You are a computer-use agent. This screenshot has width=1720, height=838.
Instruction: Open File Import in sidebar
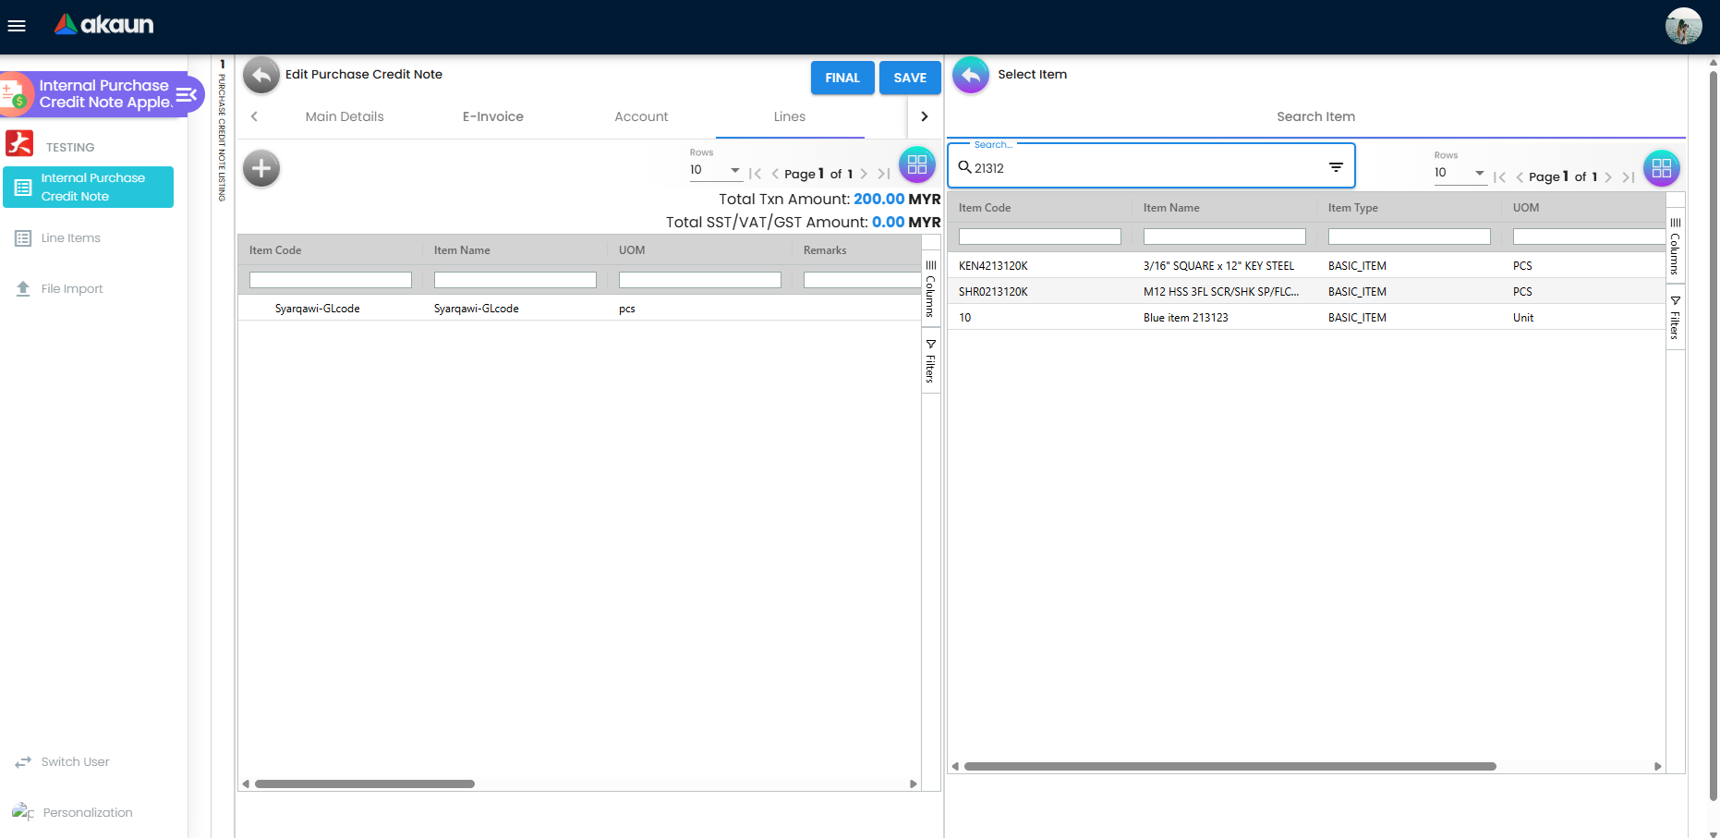pyautogui.click(x=71, y=289)
